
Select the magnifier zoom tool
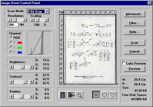[x=79, y=95]
